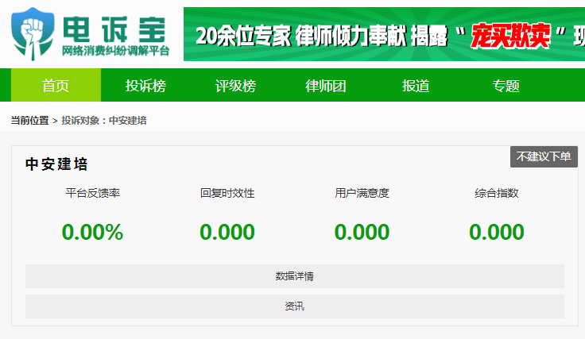585x339 pixels.
Task: Click the 用户满意度 label
Action: click(x=362, y=193)
